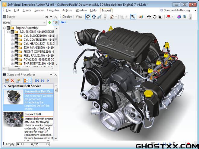
Task: Open the Actions menu
Action: pos(67,10)
